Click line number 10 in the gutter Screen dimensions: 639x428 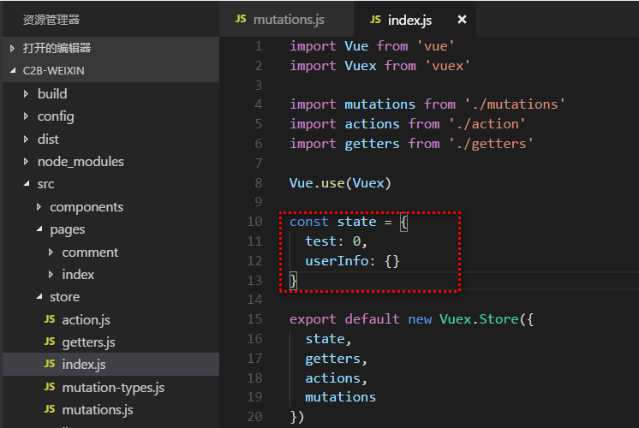coord(254,222)
